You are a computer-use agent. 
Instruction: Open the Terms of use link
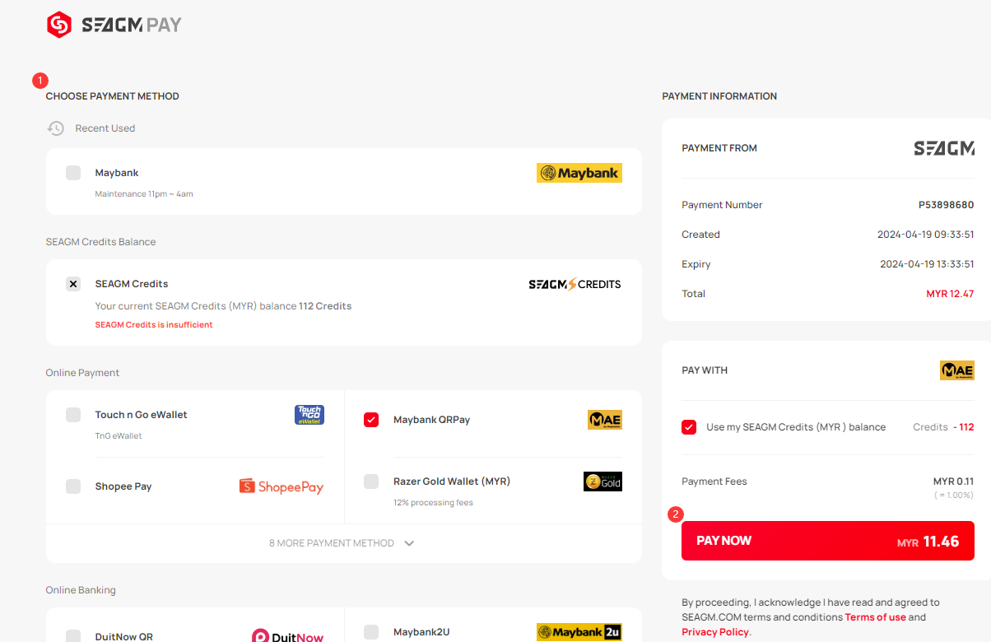pos(875,617)
